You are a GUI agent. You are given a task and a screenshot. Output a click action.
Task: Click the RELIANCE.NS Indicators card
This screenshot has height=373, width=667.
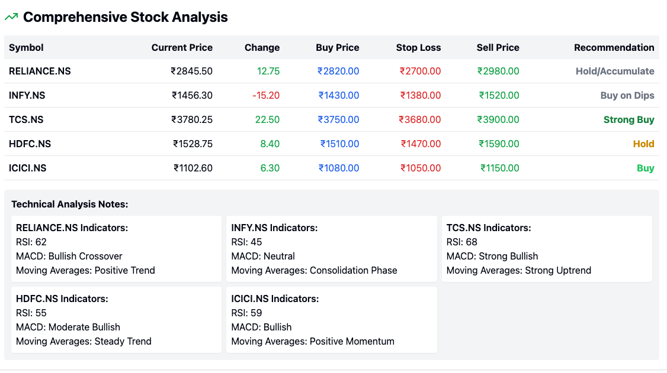point(116,249)
